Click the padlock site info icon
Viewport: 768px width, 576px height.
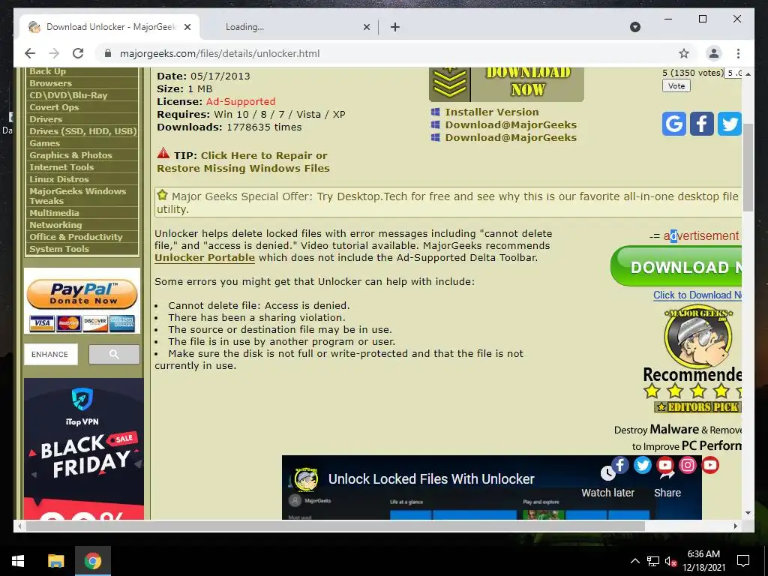pos(108,53)
